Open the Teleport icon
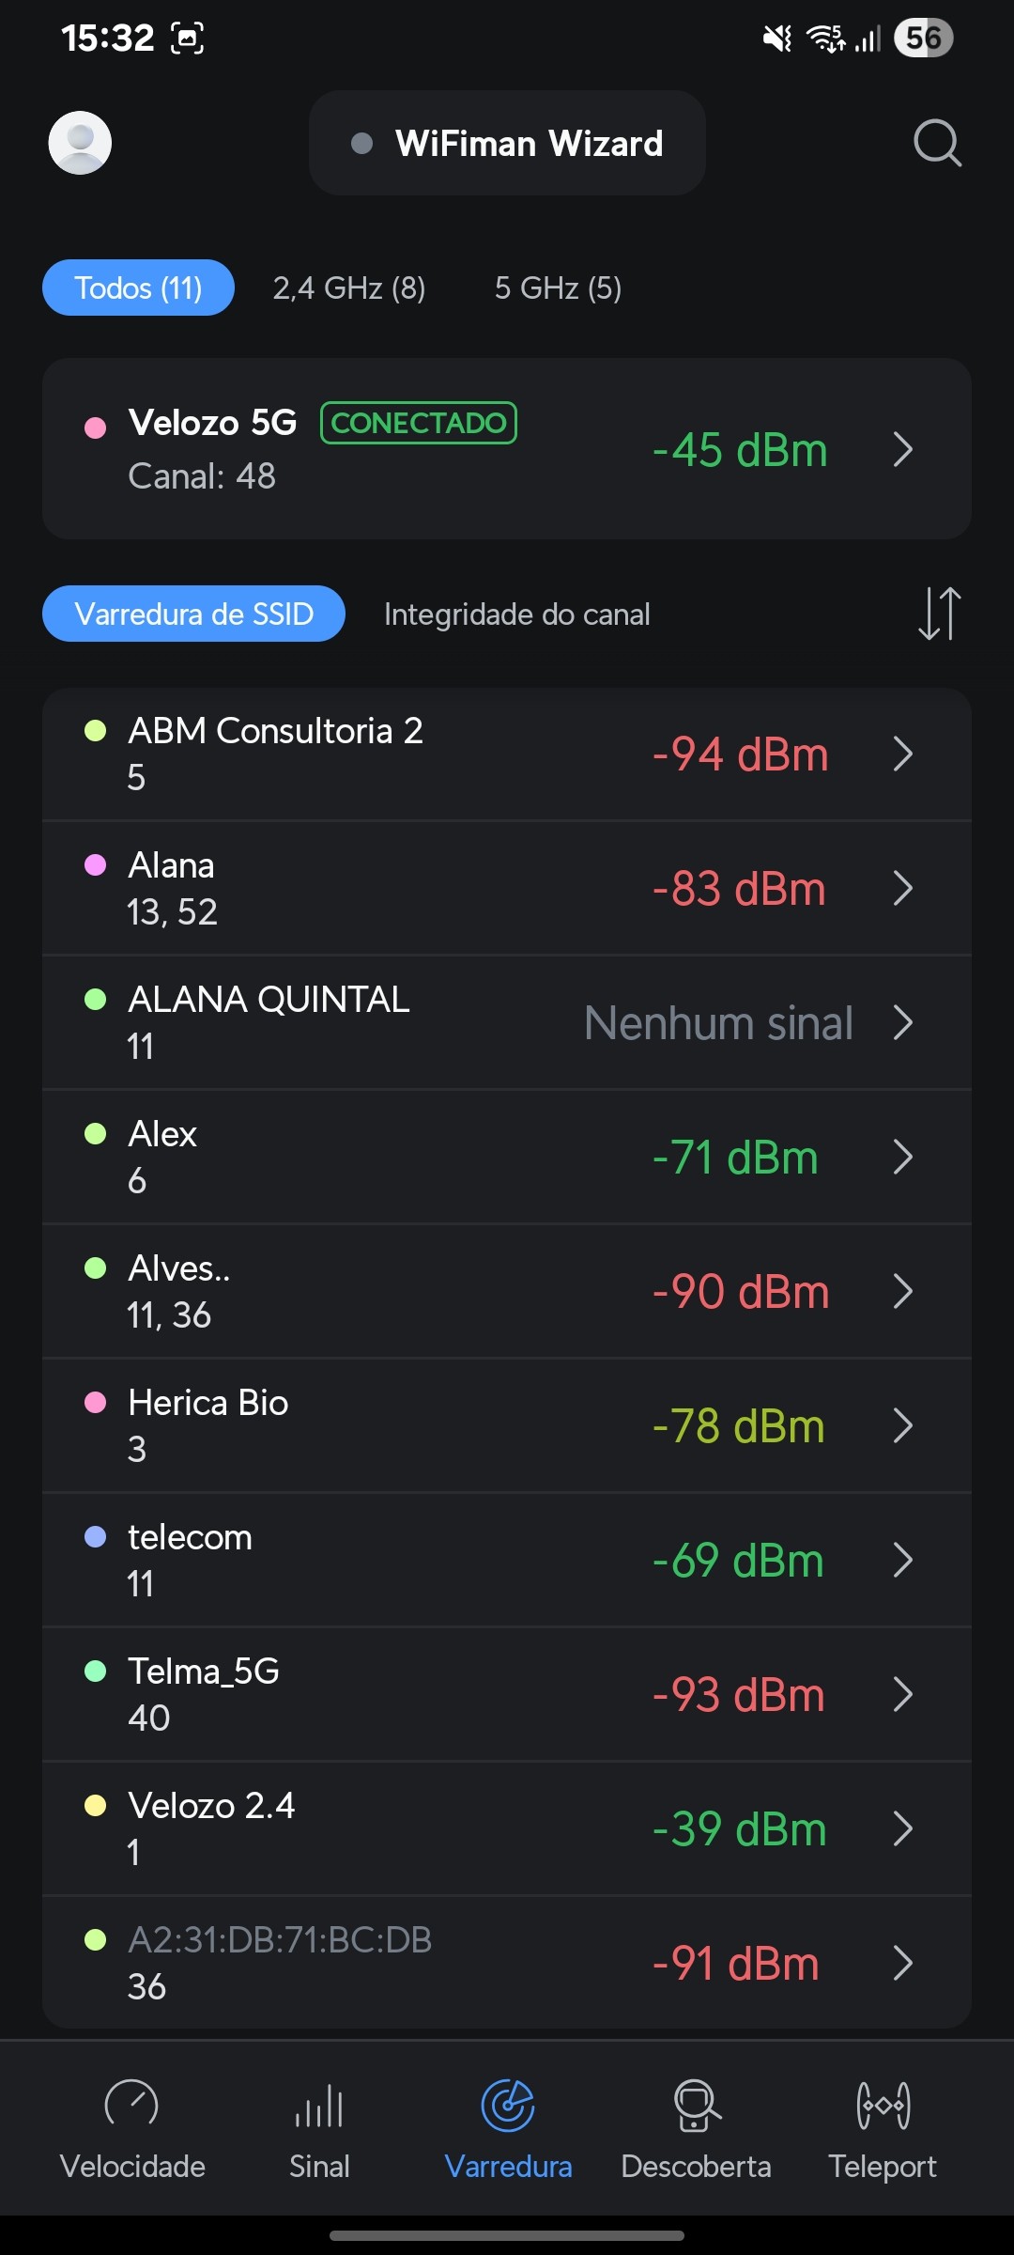This screenshot has height=2255, width=1014. tap(883, 2105)
